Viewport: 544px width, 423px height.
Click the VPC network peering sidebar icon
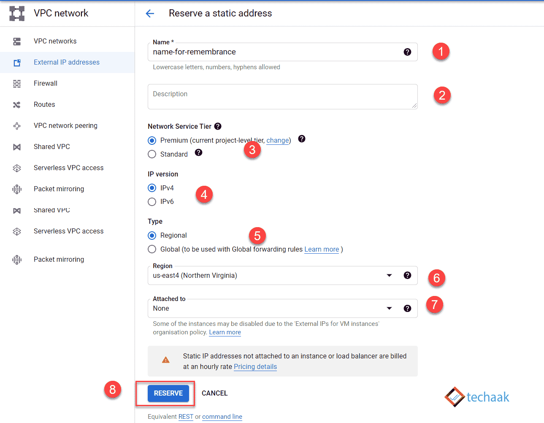coord(17,126)
